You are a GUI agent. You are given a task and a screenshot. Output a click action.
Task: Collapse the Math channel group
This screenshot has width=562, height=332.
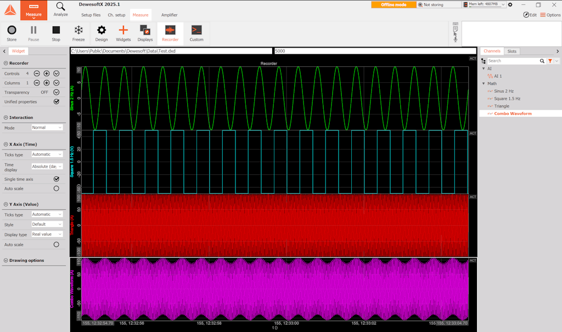pos(484,83)
